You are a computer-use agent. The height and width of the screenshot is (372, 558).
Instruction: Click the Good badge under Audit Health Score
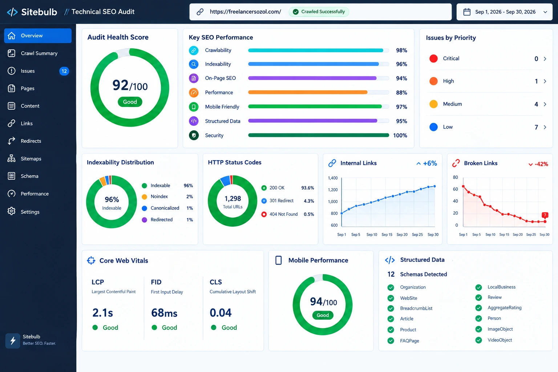tap(130, 102)
